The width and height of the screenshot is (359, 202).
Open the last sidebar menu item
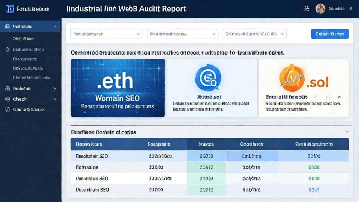pos(29,110)
